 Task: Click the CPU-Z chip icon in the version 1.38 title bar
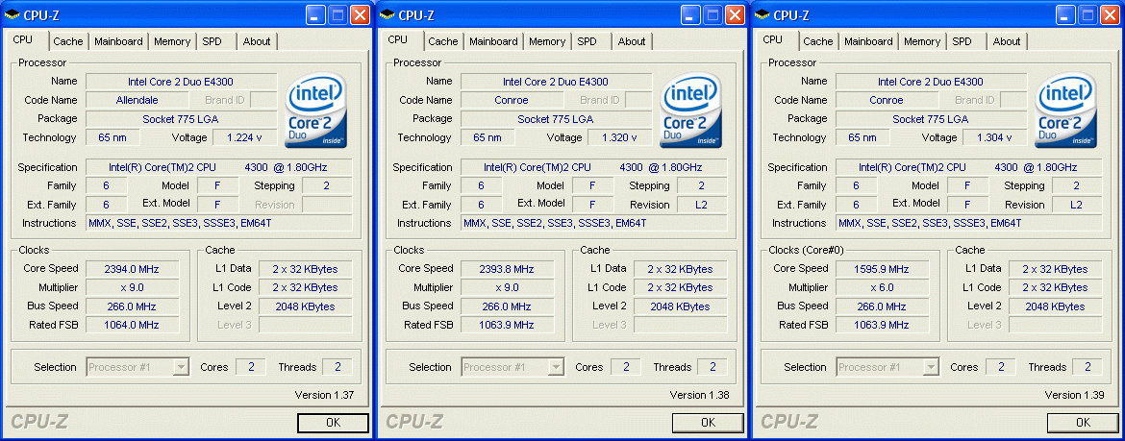(387, 14)
